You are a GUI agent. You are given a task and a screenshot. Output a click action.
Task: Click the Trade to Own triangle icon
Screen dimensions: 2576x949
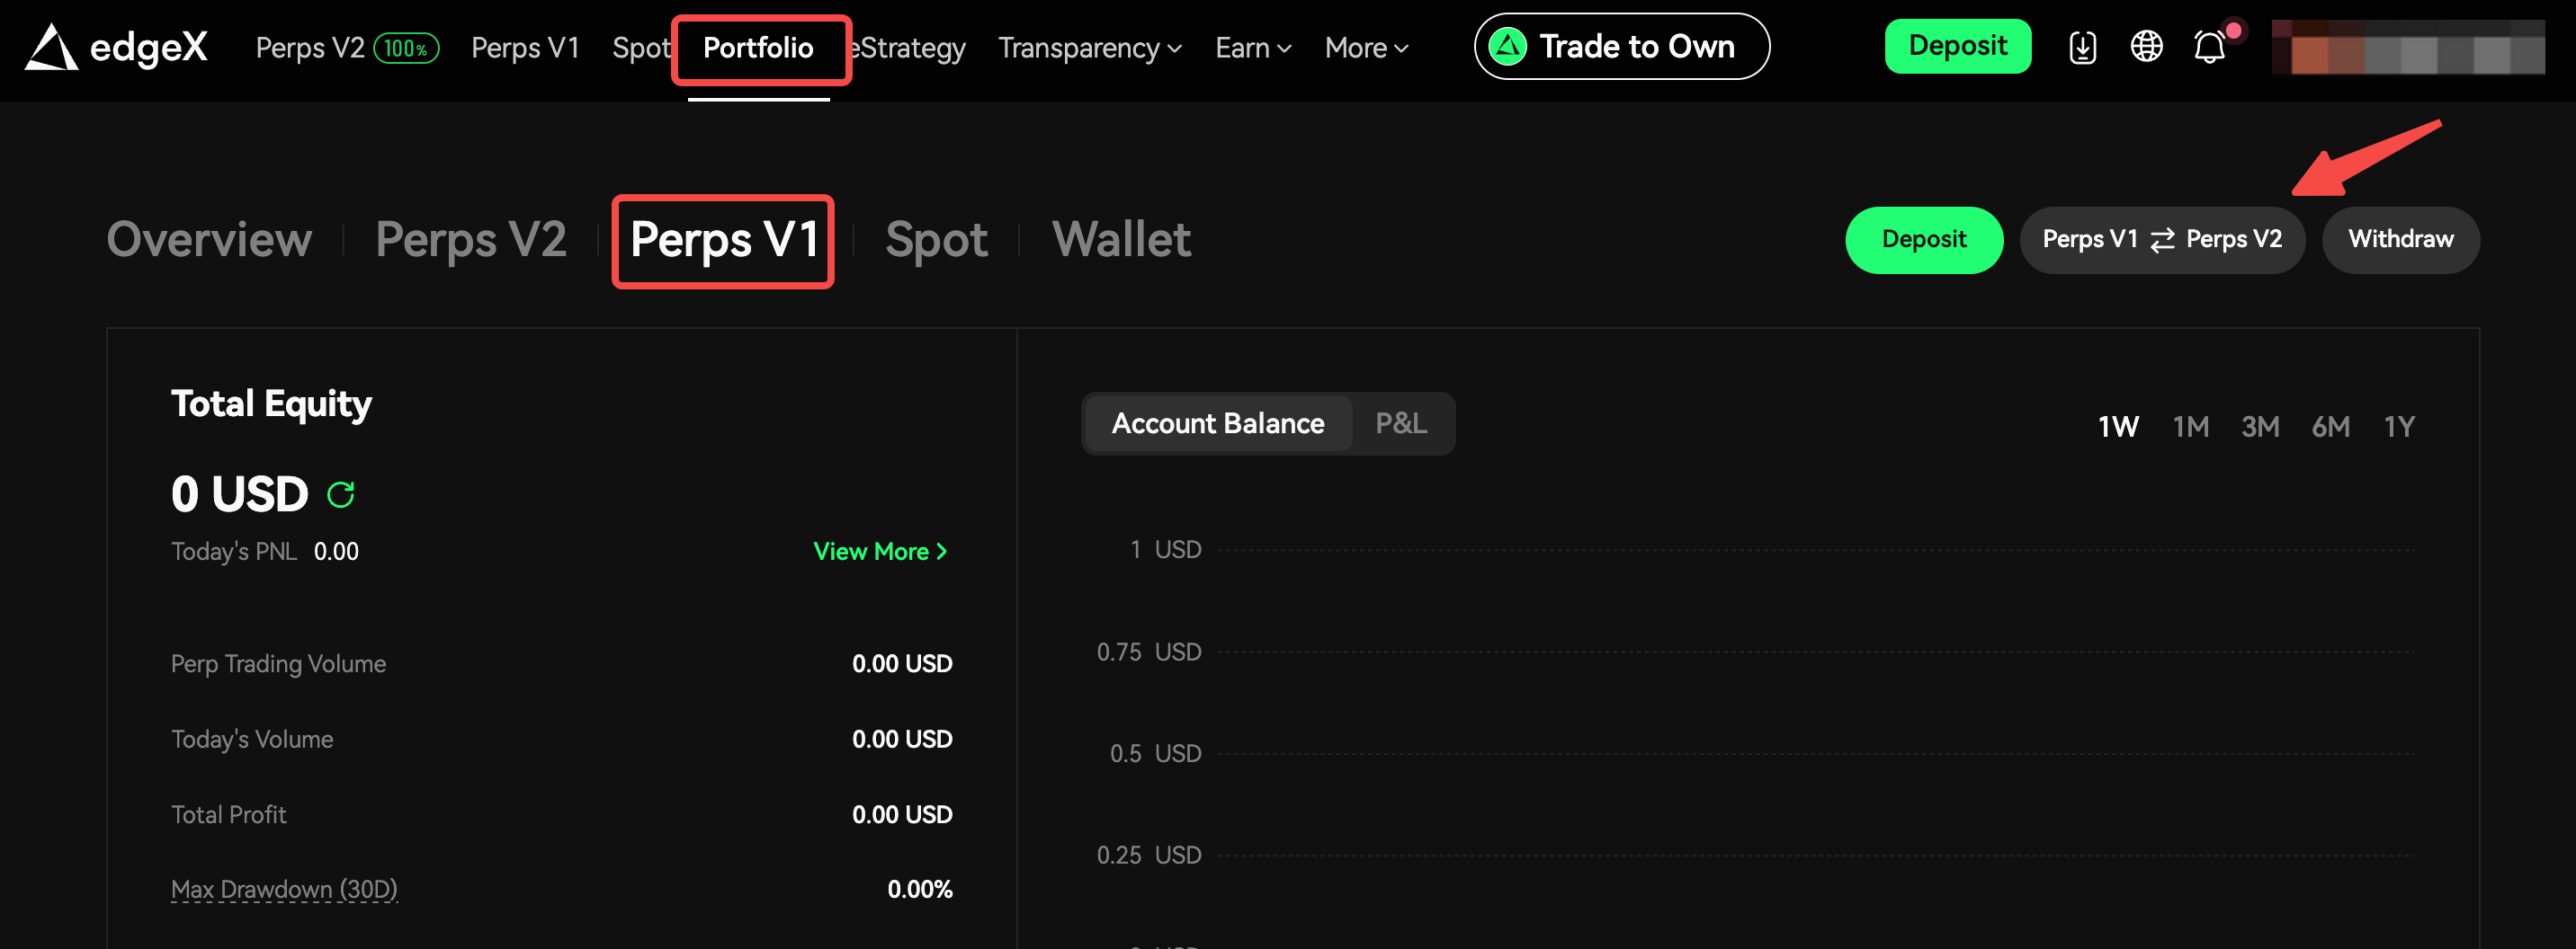click(1507, 46)
